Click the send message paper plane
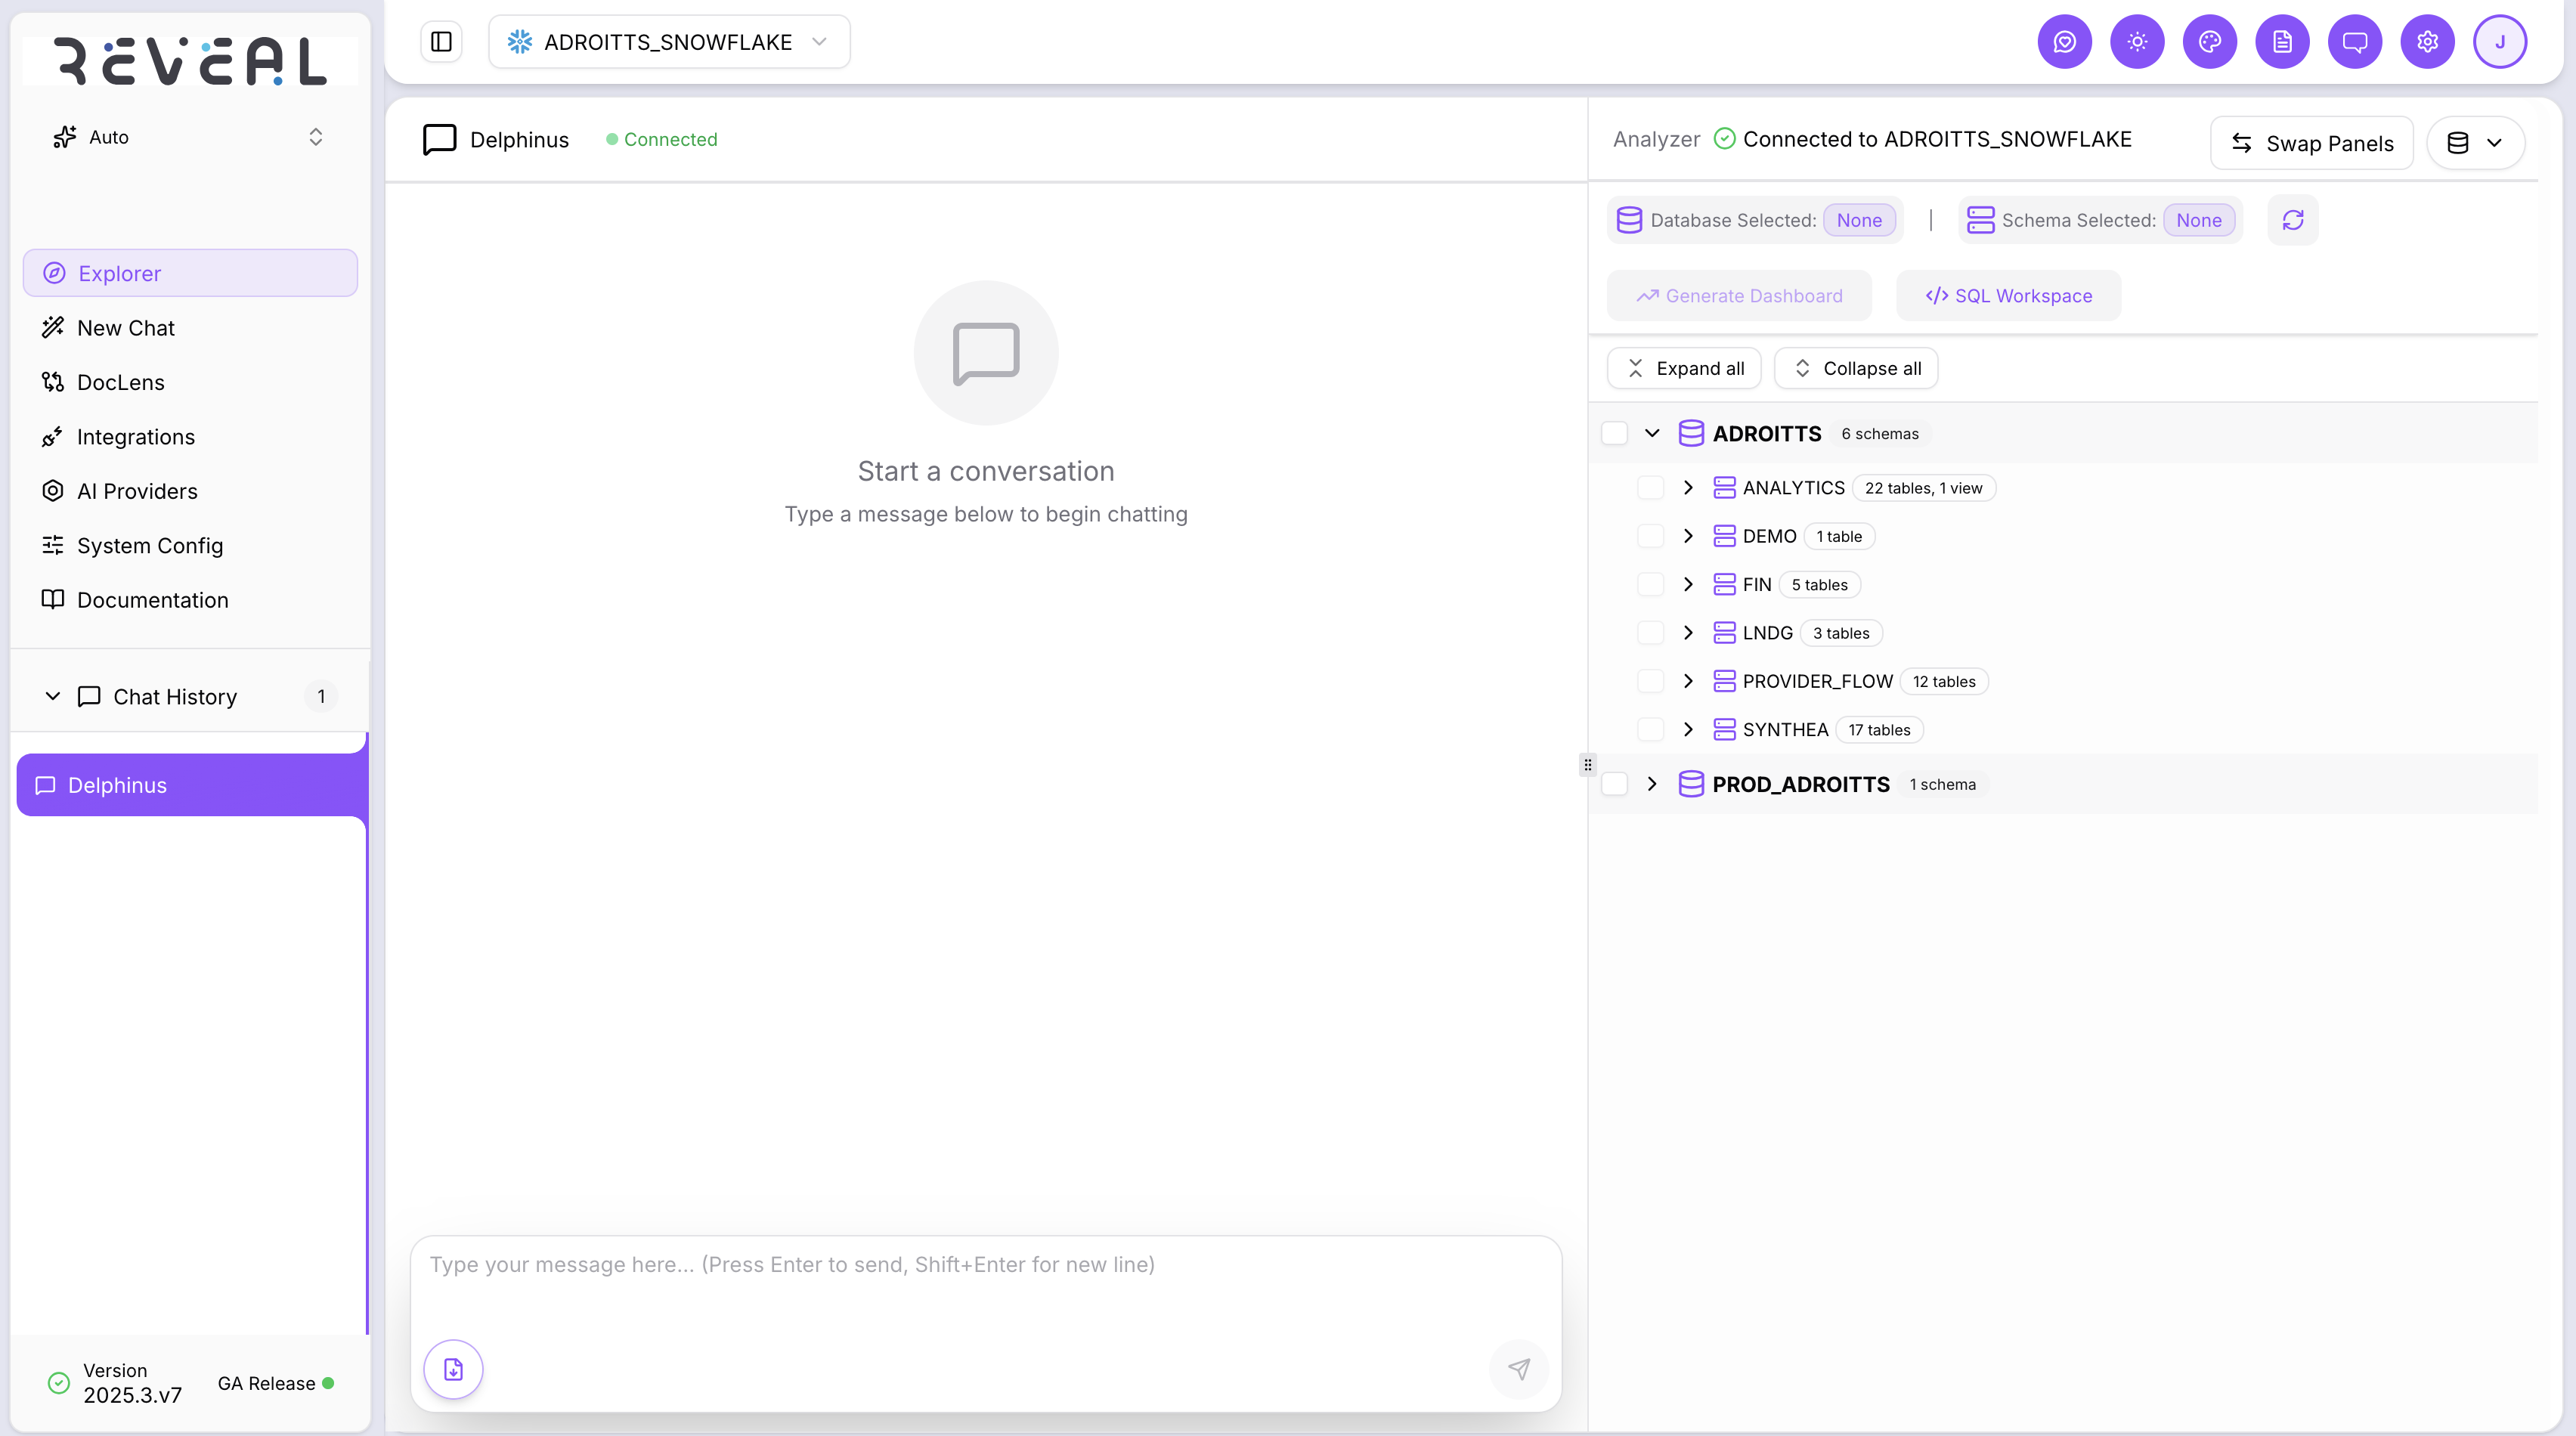Screen dimensions: 2576x1436 coord(1519,1369)
